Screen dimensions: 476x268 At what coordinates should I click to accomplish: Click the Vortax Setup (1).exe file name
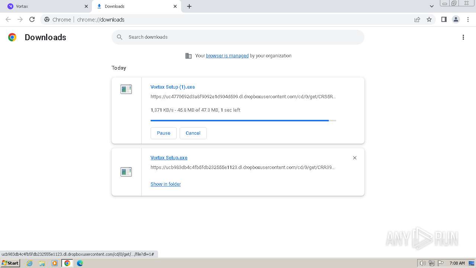point(173,87)
